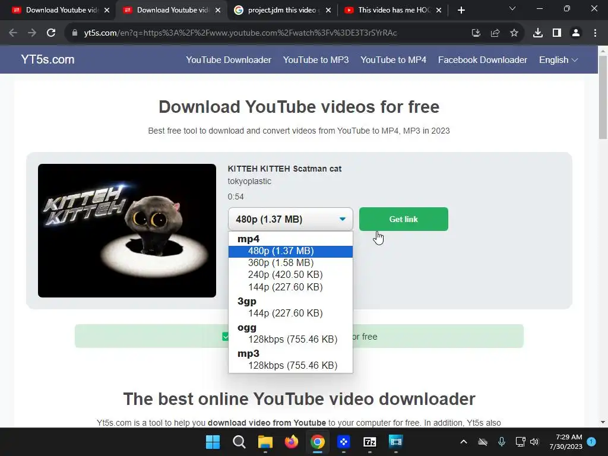608x456 pixels.
Task: Open the YouTube to MP3 nav link
Action: 316,60
